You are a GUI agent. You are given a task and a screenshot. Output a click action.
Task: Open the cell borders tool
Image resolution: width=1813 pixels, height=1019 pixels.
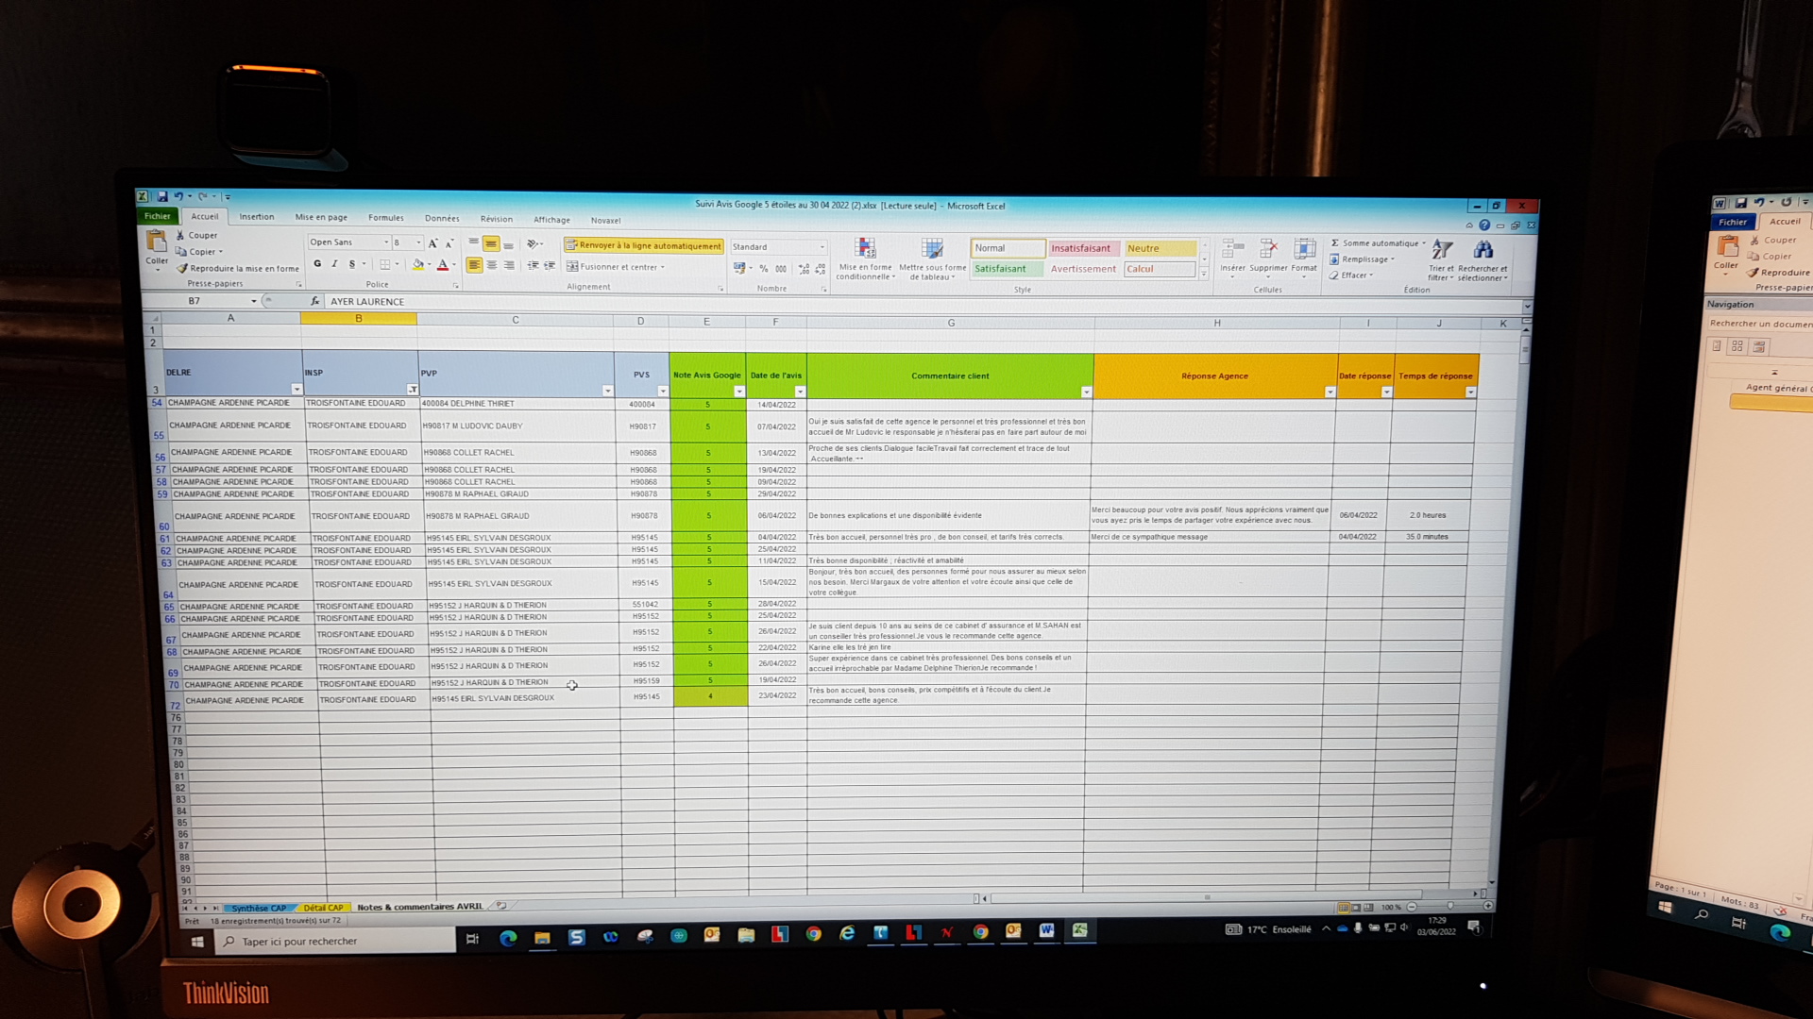(x=385, y=265)
